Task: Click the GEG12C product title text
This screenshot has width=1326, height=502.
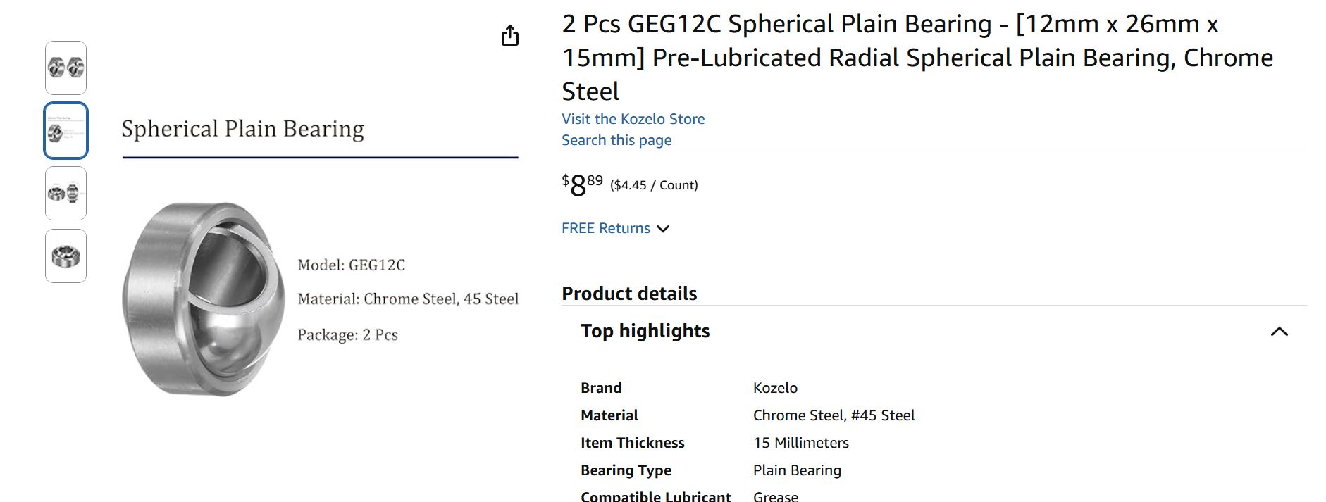Action: [917, 58]
